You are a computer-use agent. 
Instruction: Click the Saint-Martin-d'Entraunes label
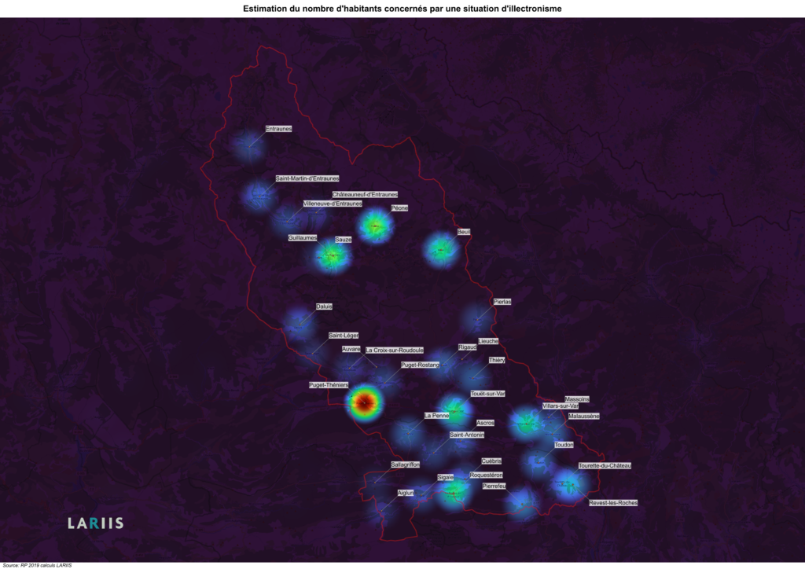tap(307, 178)
